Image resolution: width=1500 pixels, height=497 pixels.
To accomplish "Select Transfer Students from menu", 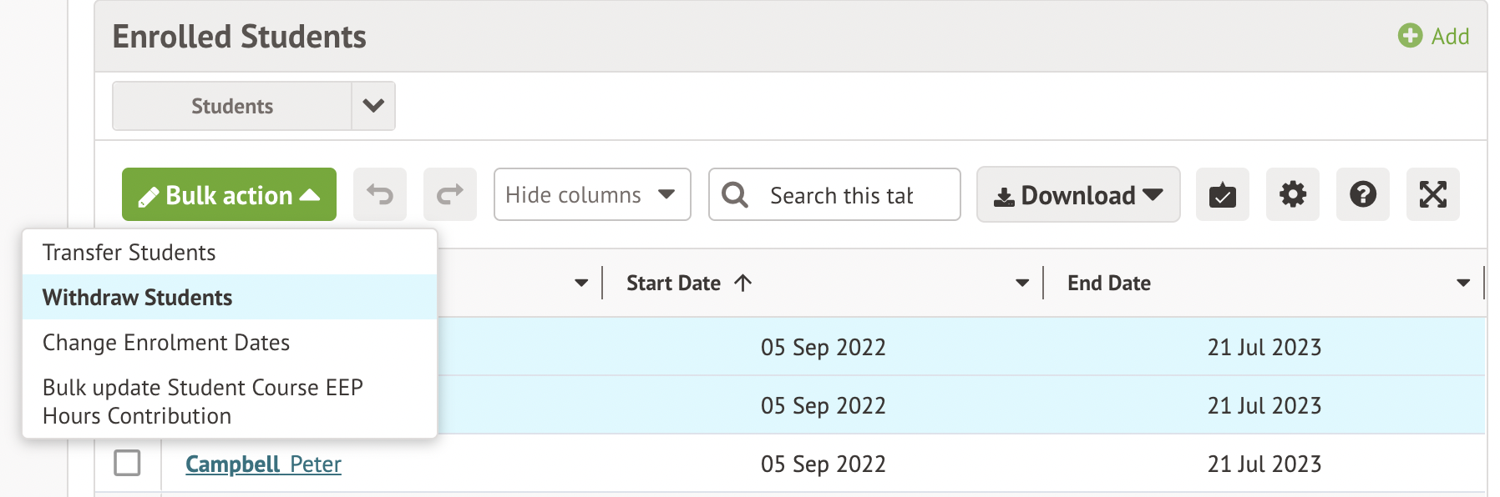I will [129, 253].
